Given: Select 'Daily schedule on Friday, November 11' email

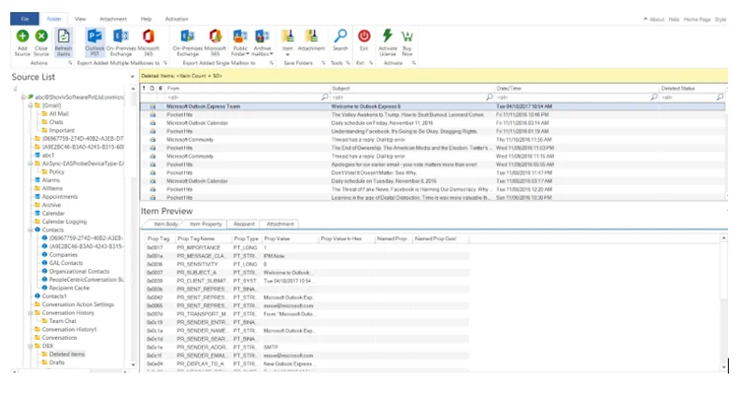Looking at the screenshot, I should (433, 123).
